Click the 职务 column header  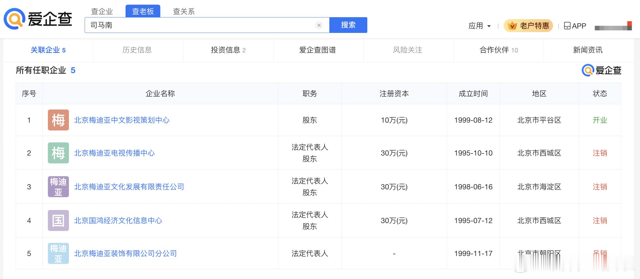(x=310, y=93)
